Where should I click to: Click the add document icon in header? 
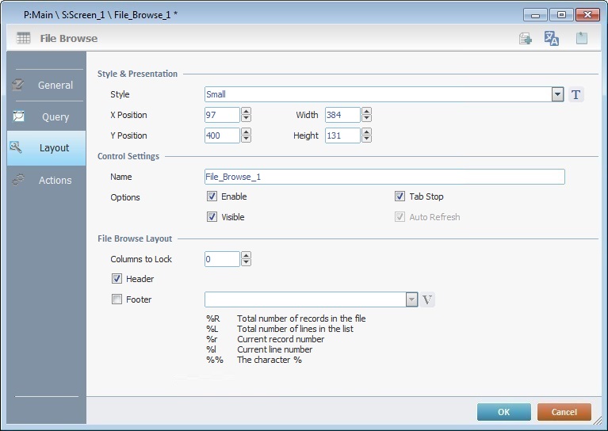click(525, 38)
